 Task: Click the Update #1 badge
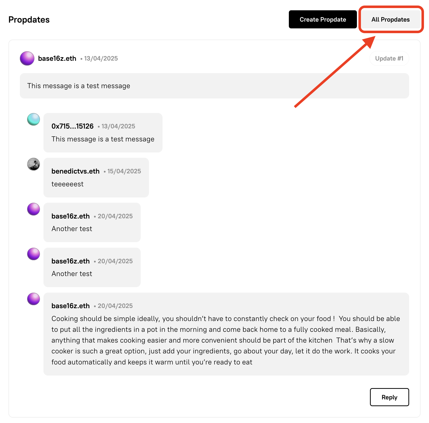pyautogui.click(x=389, y=59)
